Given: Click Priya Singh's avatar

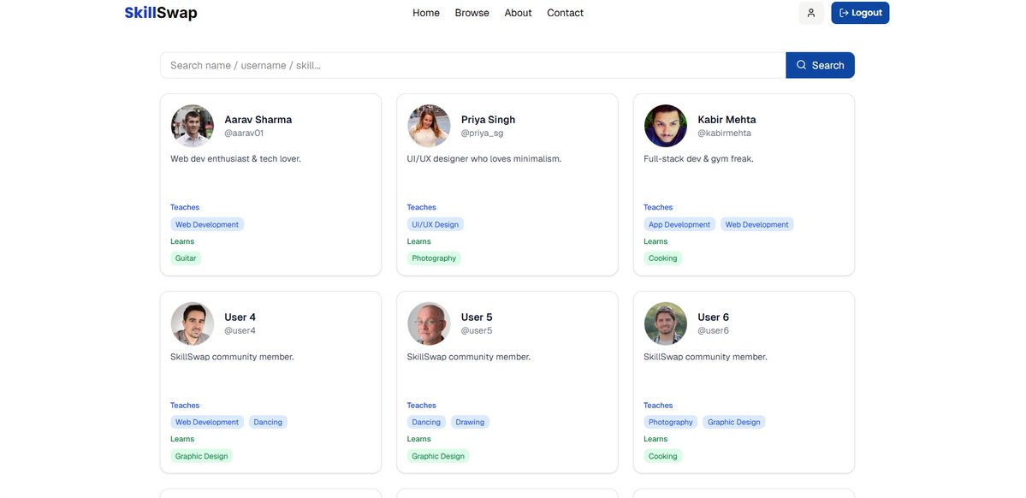Looking at the screenshot, I should (429, 125).
